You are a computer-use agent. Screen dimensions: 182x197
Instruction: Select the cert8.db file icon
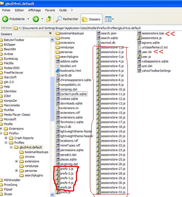click(x=58, y=75)
